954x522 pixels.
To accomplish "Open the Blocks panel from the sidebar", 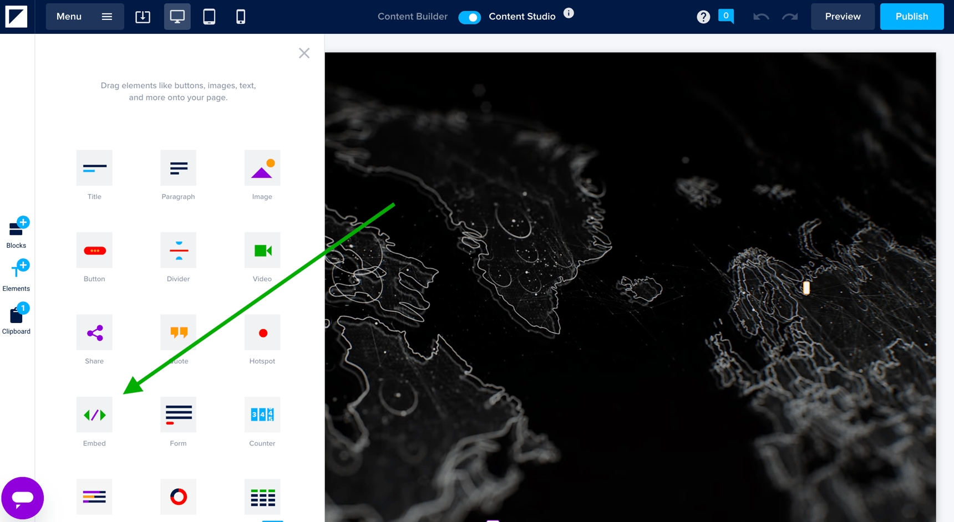I will pyautogui.click(x=16, y=230).
